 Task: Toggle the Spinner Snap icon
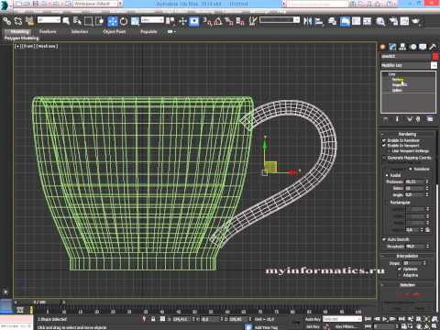[240, 21]
